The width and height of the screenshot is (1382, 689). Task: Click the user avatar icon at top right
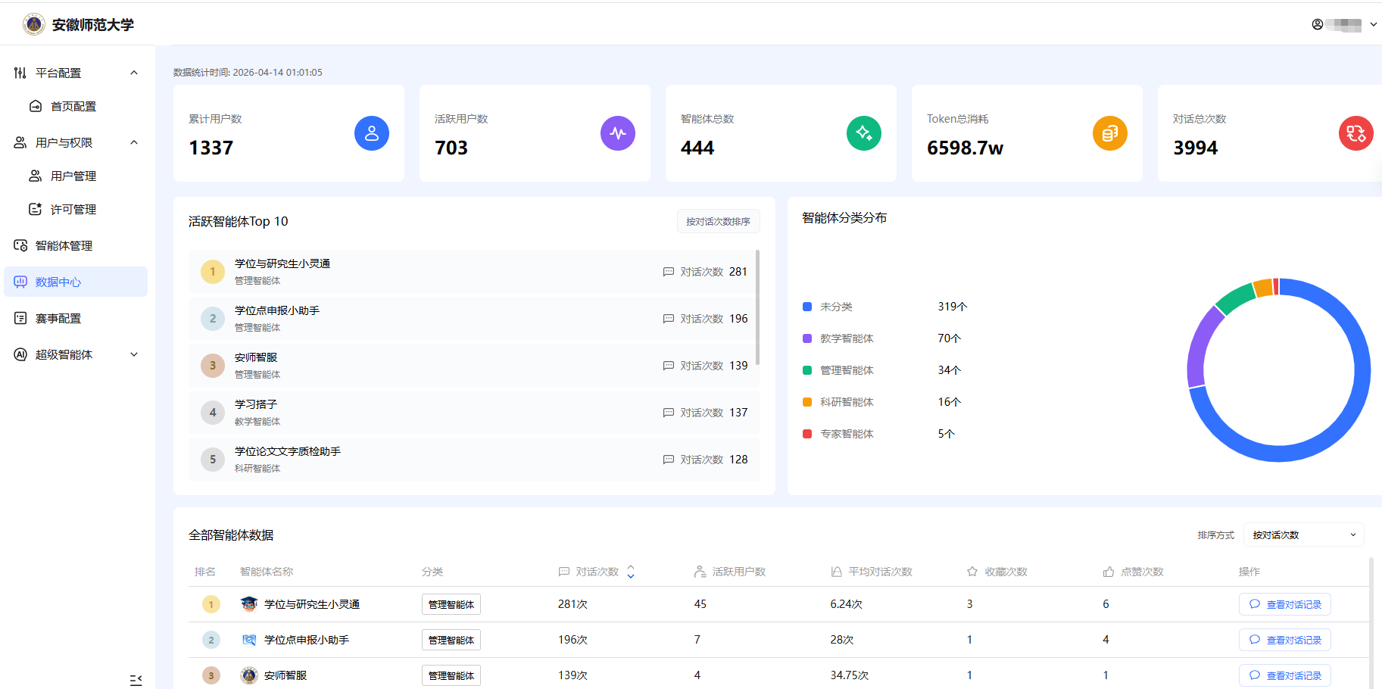tap(1318, 24)
